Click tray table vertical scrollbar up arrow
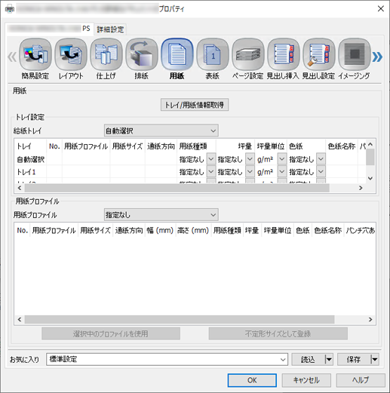The width and height of the screenshot is (390, 393). pos(370,145)
